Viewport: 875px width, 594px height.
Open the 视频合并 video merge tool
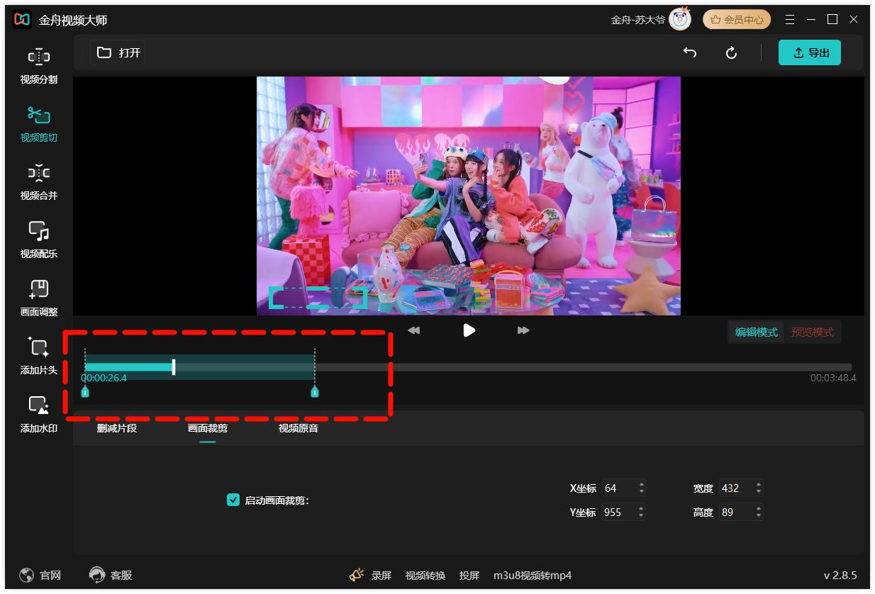point(39,182)
